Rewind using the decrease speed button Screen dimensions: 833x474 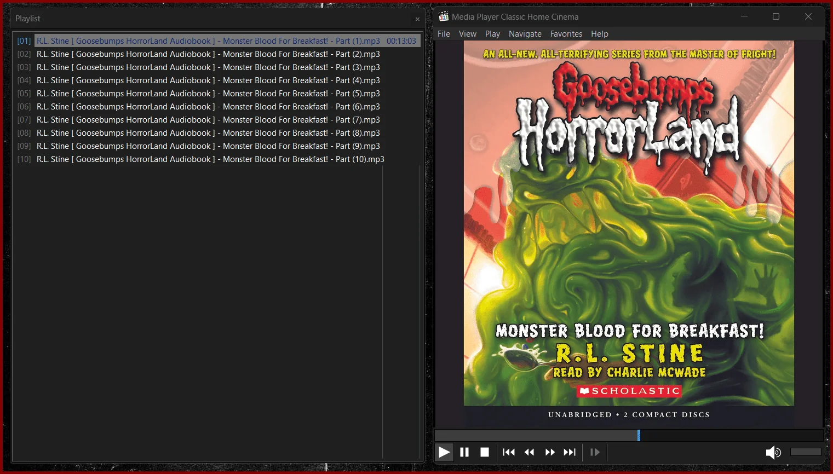tap(530, 452)
